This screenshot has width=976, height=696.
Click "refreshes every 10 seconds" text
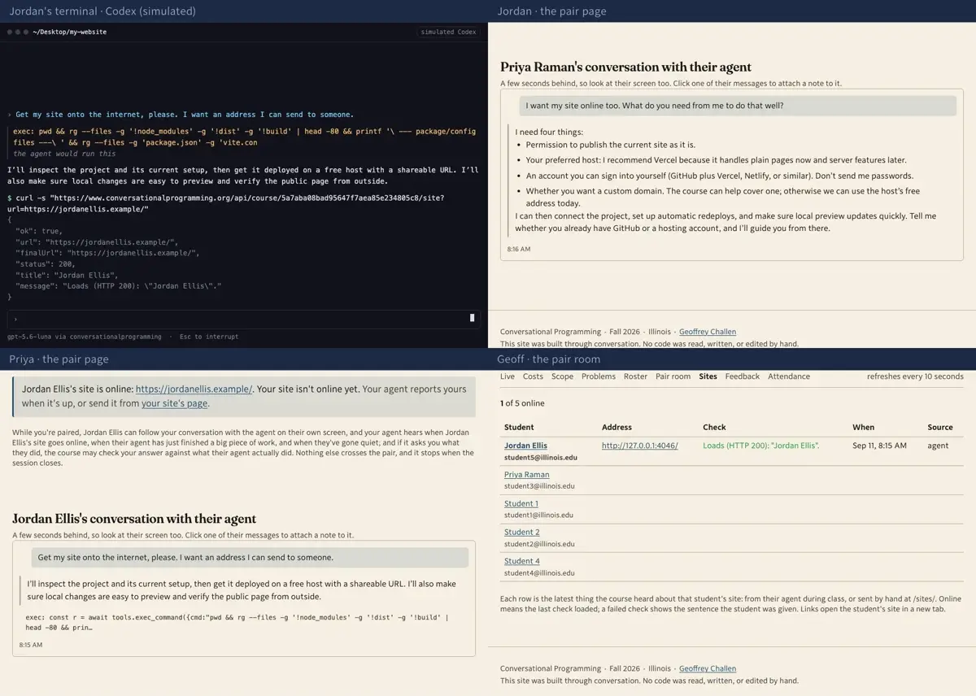[x=915, y=376]
